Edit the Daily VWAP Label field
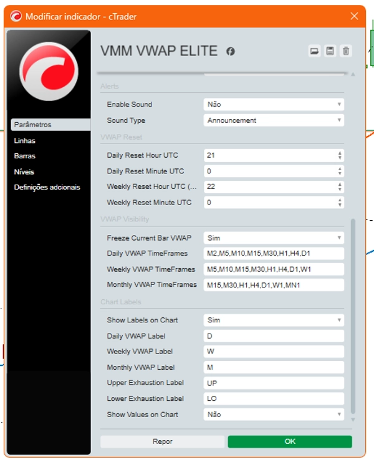 pyautogui.click(x=274, y=336)
